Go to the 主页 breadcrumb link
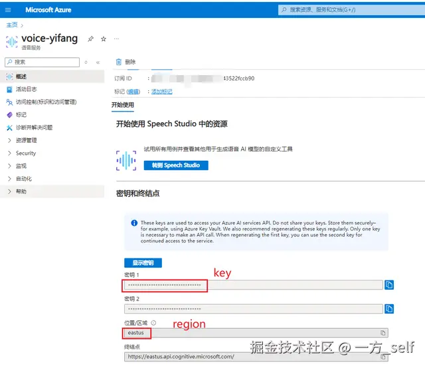 pos(12,25)
